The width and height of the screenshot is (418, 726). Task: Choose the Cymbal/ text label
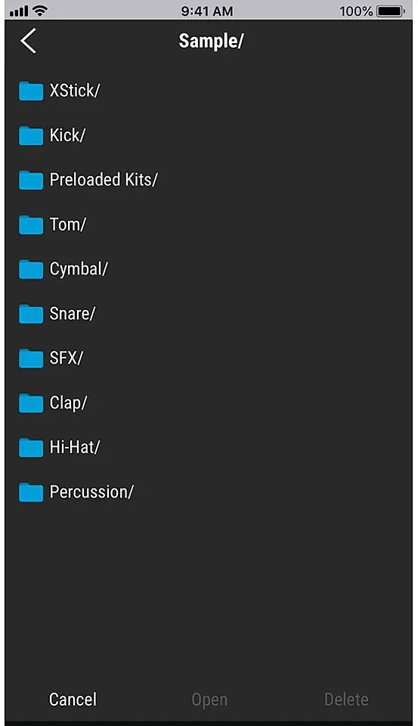tap(79, 269)
